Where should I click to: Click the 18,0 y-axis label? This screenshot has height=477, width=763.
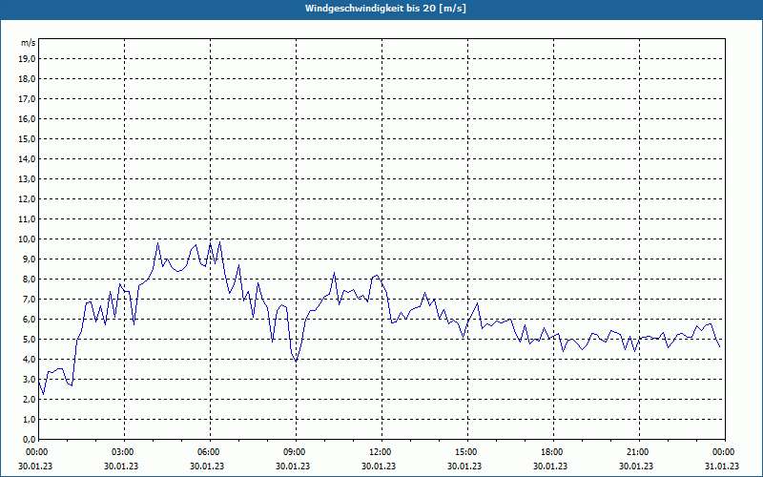(x=27, y=79)
